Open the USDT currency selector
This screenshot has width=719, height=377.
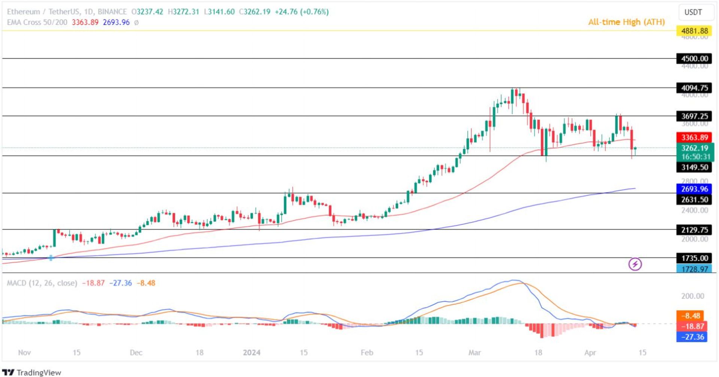tap(693, 12)
